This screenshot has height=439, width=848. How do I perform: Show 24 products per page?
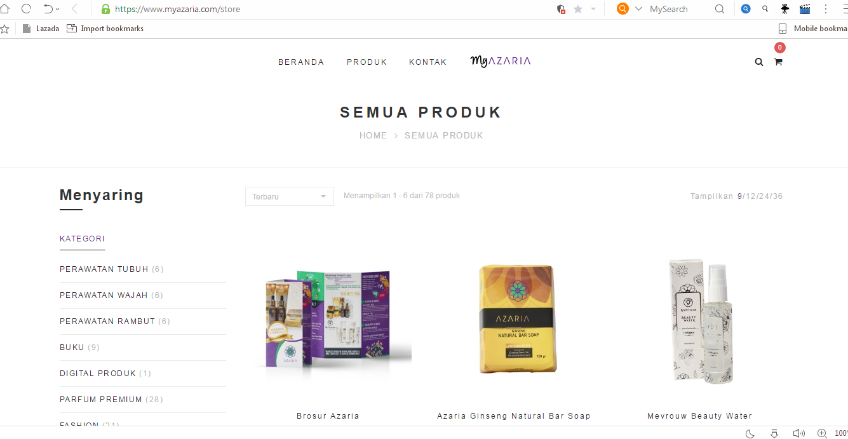763,196
